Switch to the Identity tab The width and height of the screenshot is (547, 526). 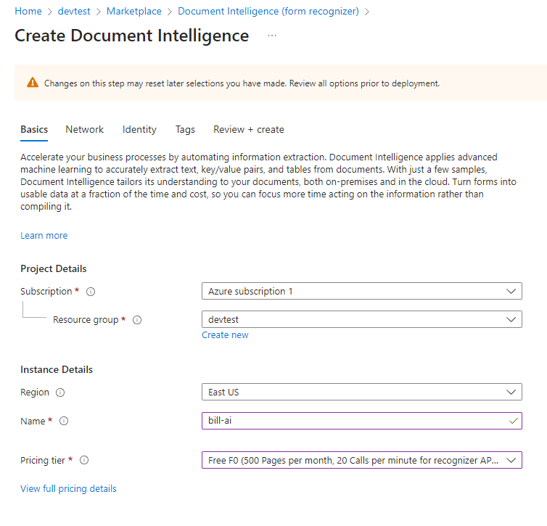[x=139, y=129]
